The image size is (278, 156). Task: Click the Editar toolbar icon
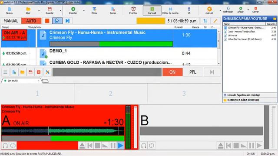click(x=94, y=10)
